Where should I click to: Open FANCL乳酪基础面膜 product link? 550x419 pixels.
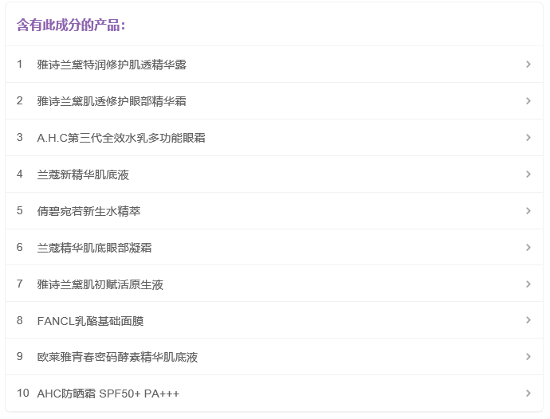point(90,321)
